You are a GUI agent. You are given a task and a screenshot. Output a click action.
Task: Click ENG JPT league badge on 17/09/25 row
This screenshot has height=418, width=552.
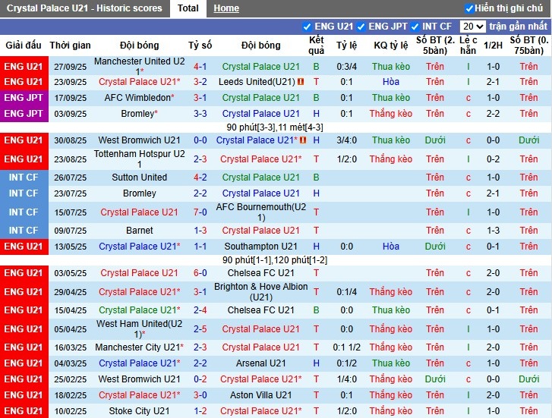coord(23,98)
